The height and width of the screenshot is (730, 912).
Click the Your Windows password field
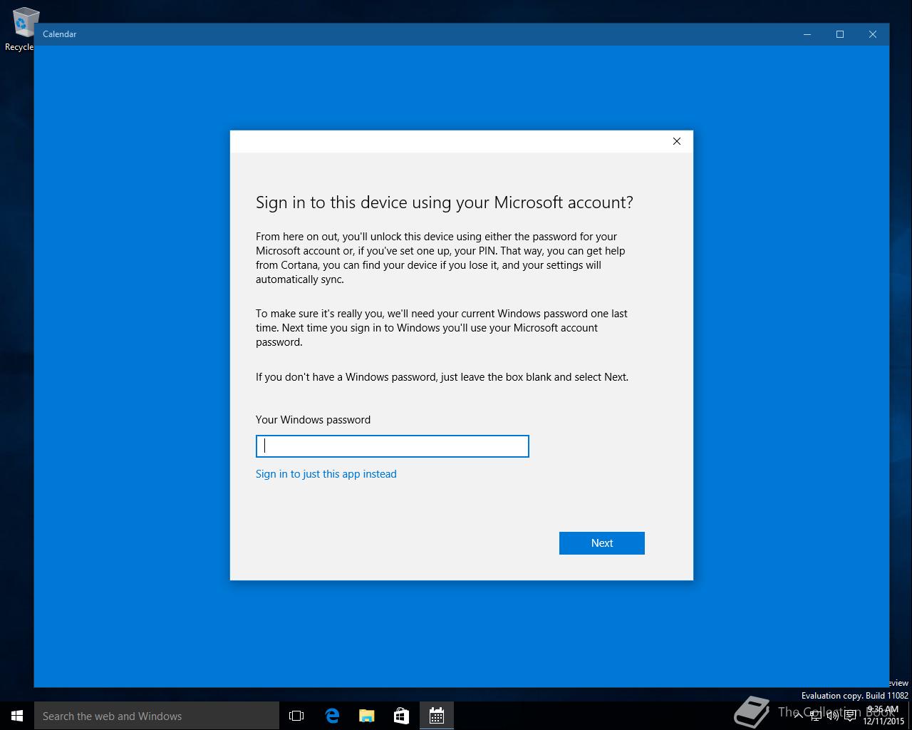pyautogui.click(x=392, y=446)
